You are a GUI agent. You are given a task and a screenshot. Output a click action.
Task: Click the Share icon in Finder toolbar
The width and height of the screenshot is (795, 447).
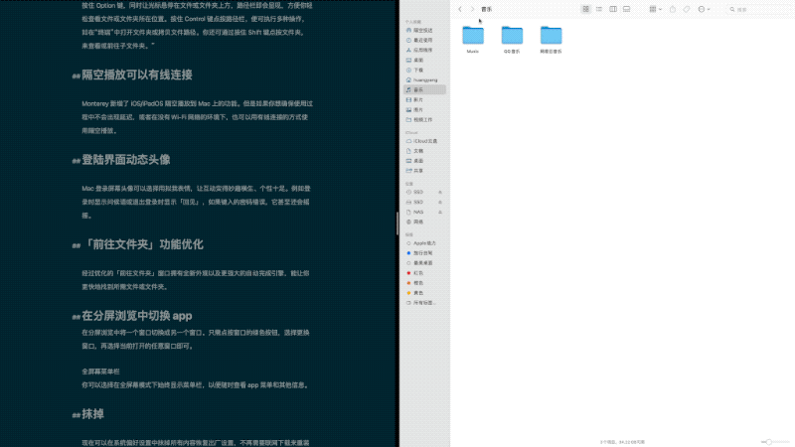[x=673, y=9]
